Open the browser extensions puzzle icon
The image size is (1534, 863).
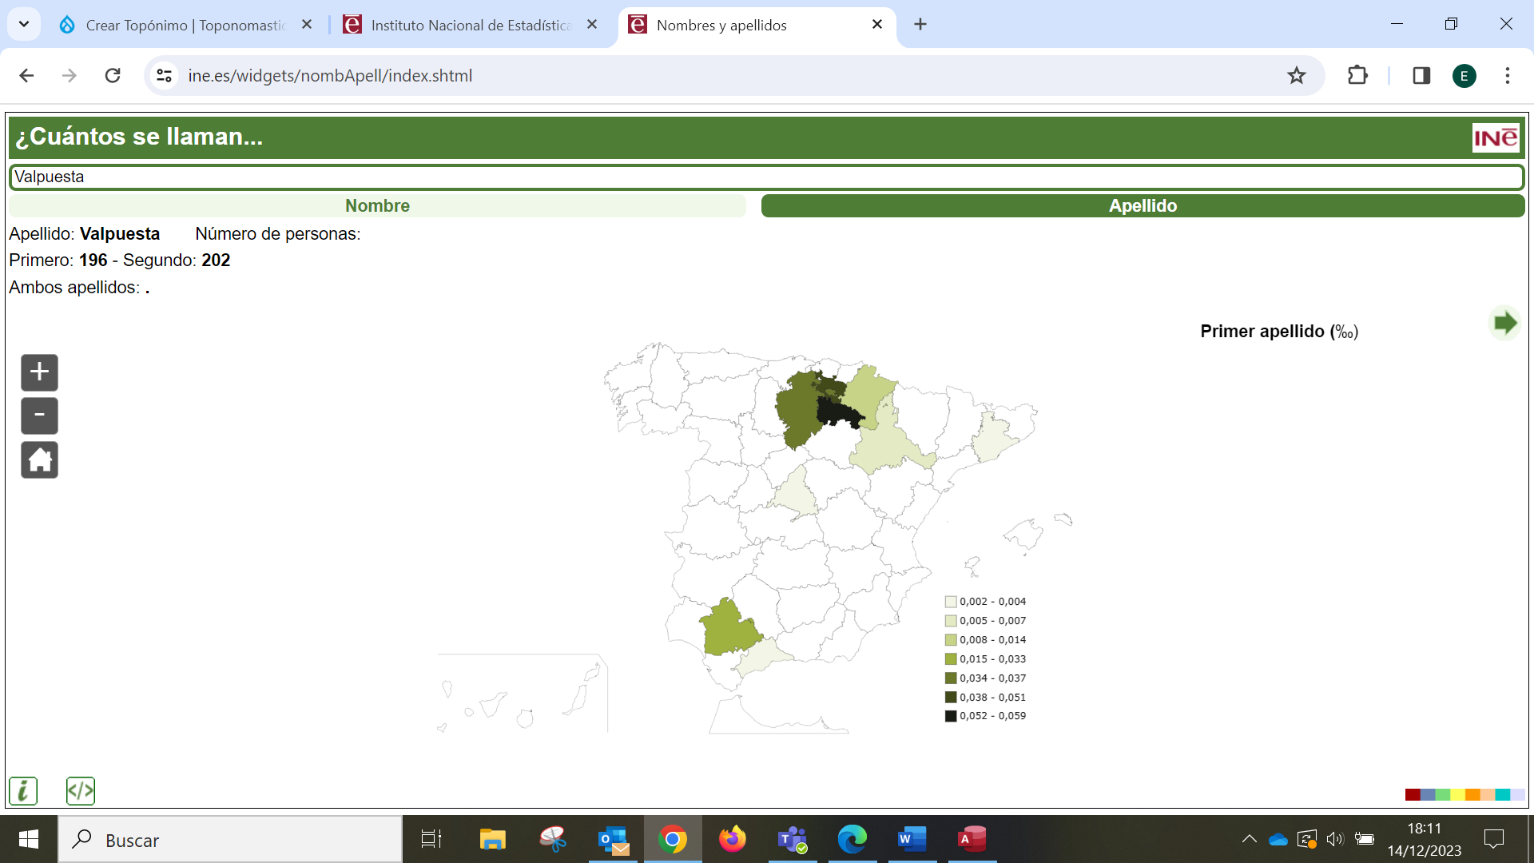pyautogui.click(x=1357, y=76)
